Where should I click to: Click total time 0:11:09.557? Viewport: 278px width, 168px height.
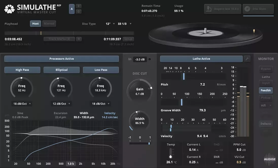(x=112, y=39)
